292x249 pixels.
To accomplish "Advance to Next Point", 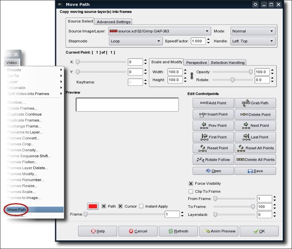I will tap(255, 126).
